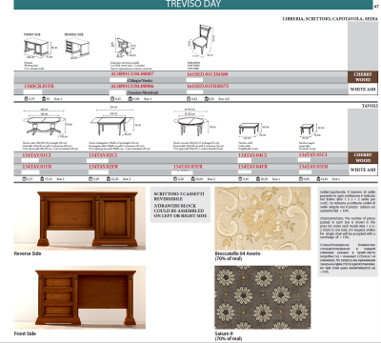Viewport: 381px width, 343px height.
Task: Click the Cherry Wood label in chairs section
Action: point(363,77)
